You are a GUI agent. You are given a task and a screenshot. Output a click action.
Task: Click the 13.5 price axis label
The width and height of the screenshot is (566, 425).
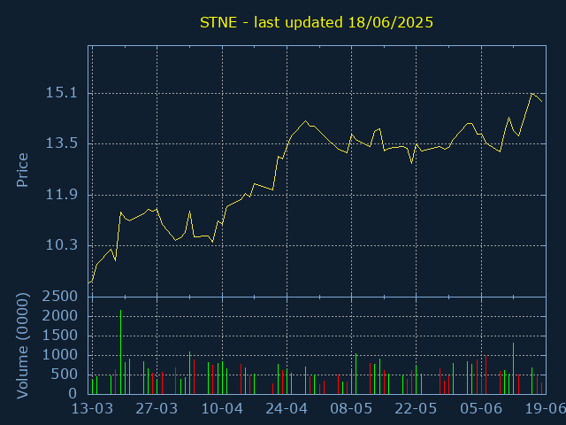tap(61, 143)
